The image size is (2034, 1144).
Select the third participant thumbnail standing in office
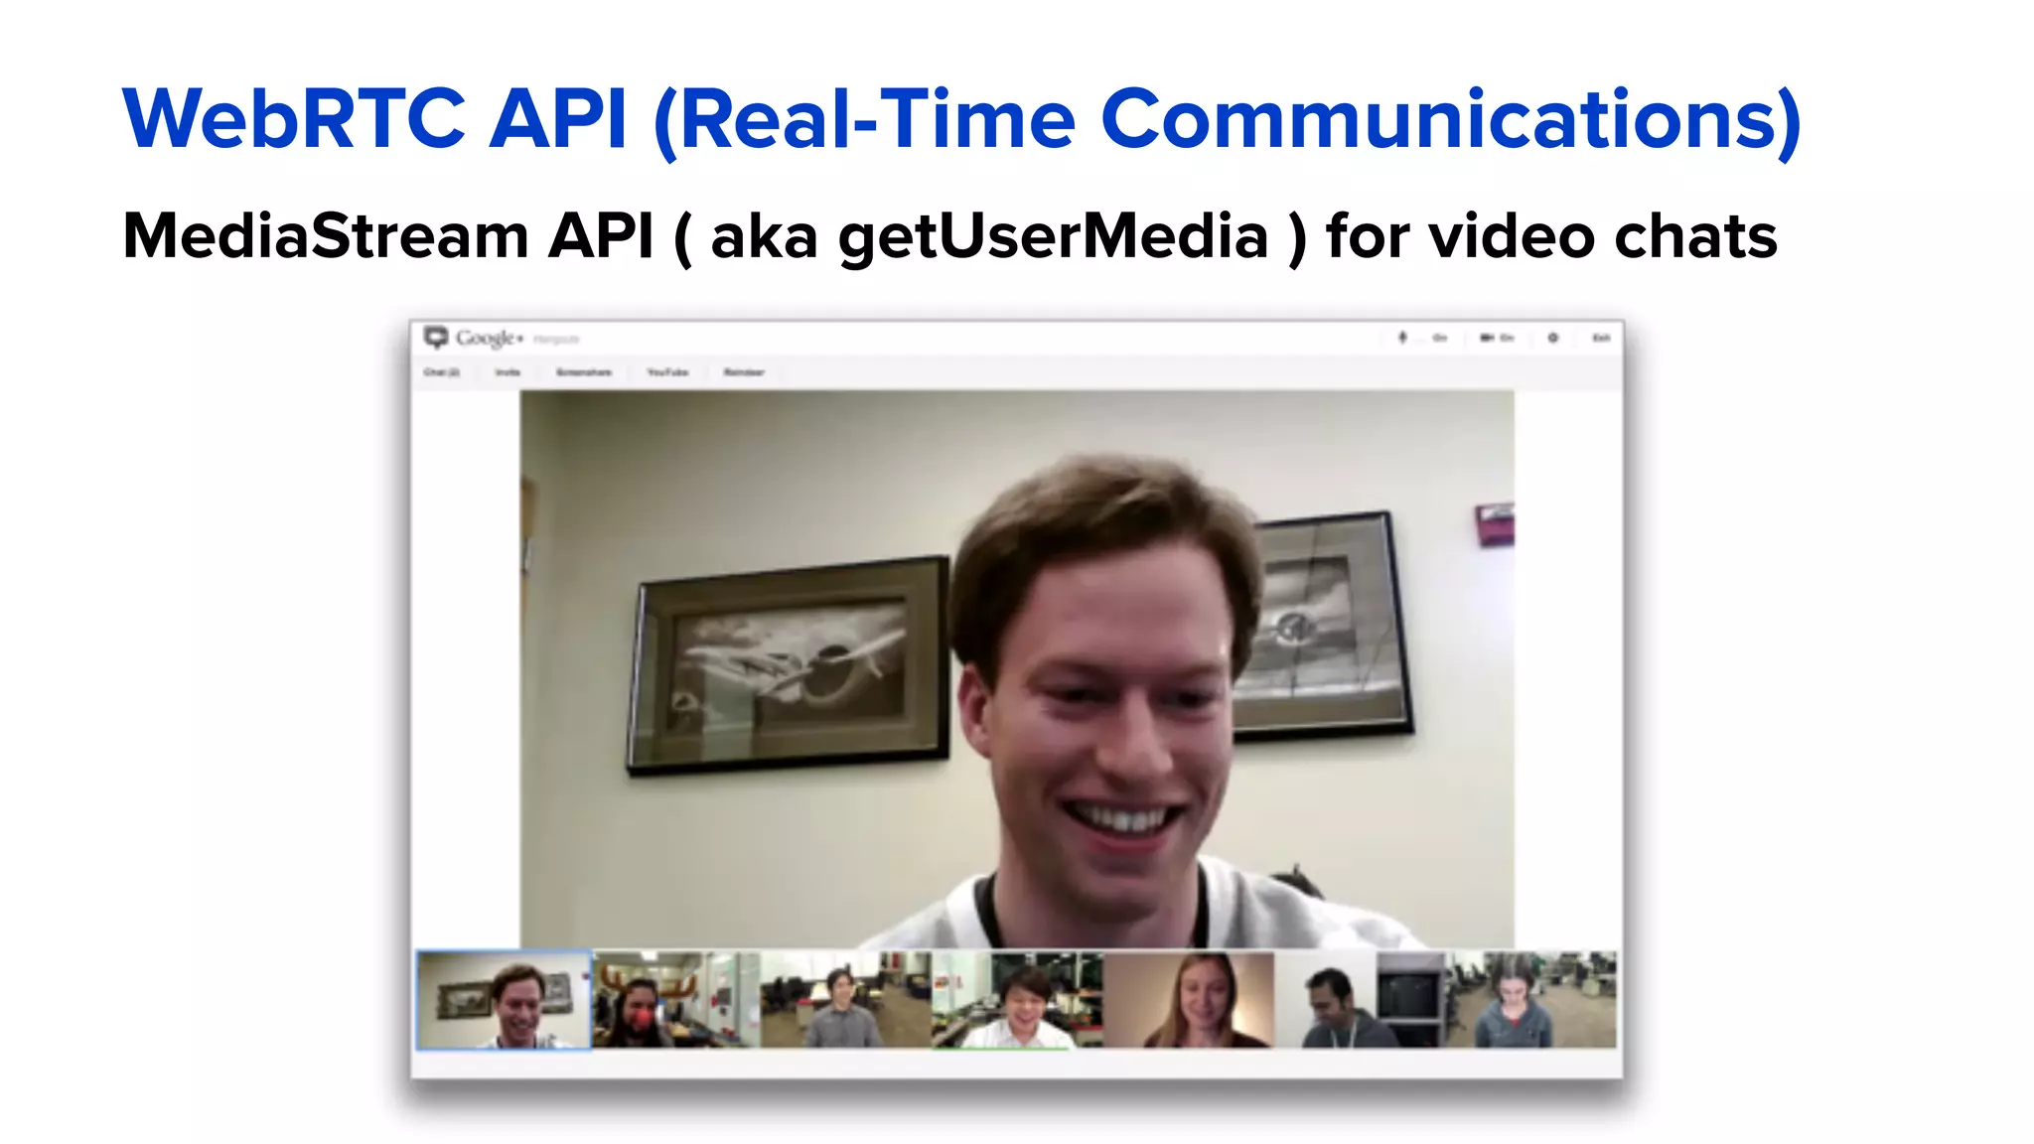coord(846,999)
